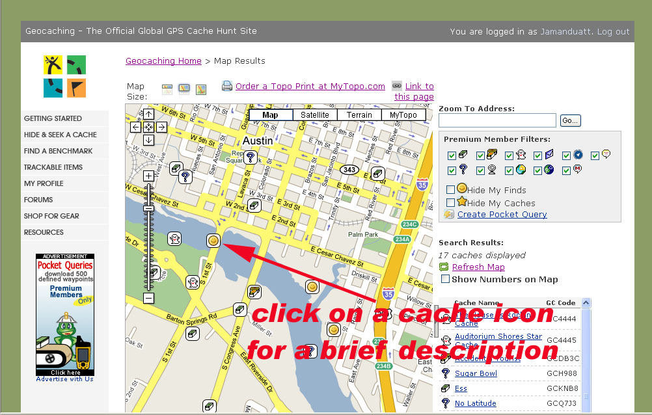
Task: Uncheck the earthcache filter checkbox
Action: pos(509,170)
